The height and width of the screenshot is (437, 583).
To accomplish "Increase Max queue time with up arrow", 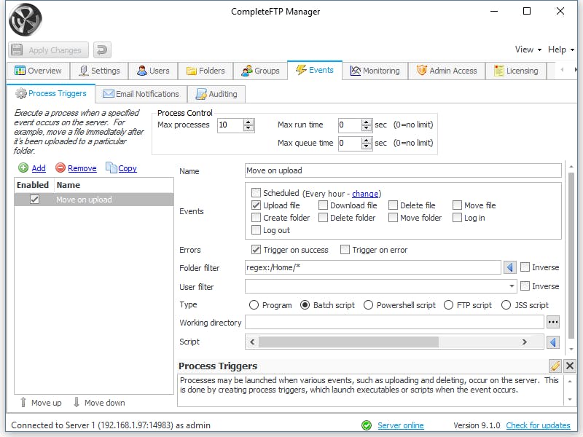I will [367, 140].
